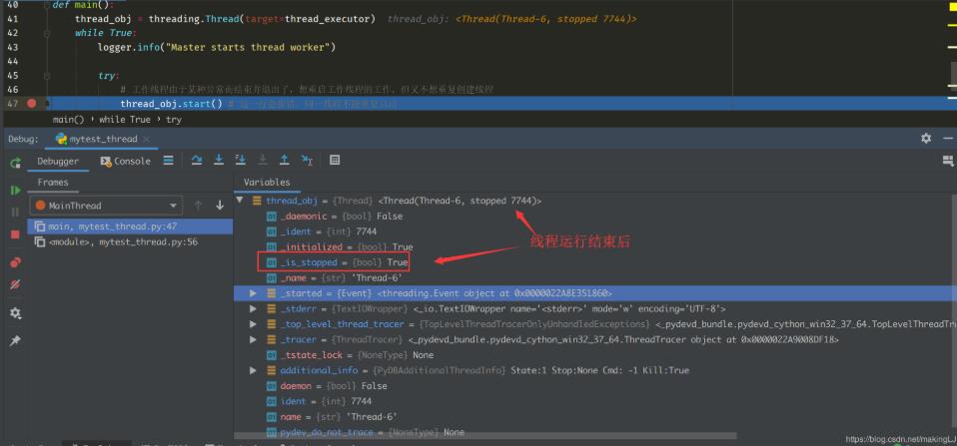Open debugger settings gear in left strip
The height and width of the screenshot is (446, 957).
16,313
